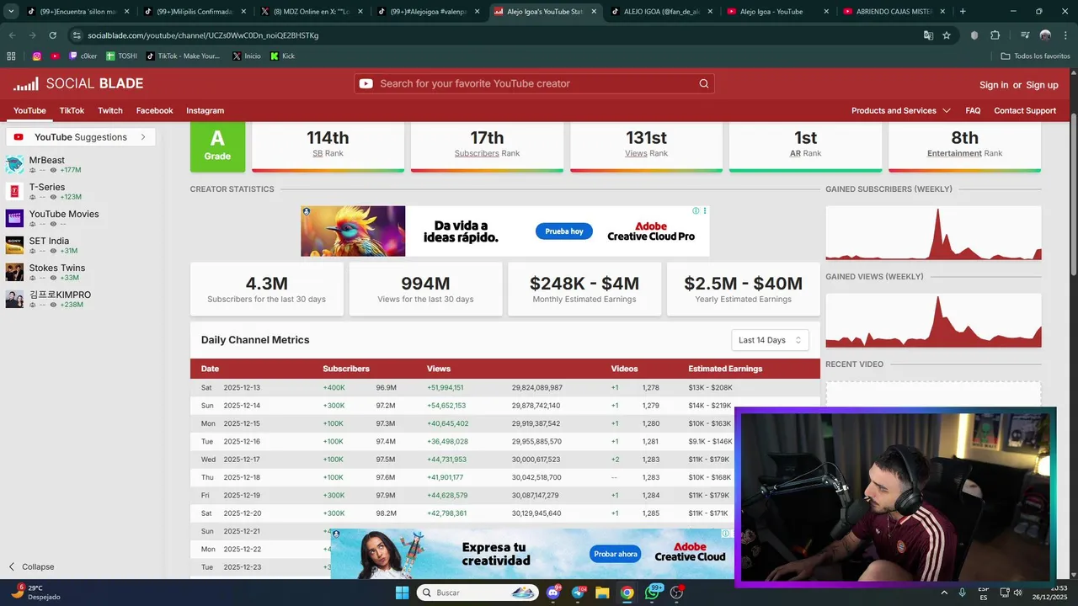
Task: Click the YouTube Movies channel avatar
Action: (x=14, y=218)
